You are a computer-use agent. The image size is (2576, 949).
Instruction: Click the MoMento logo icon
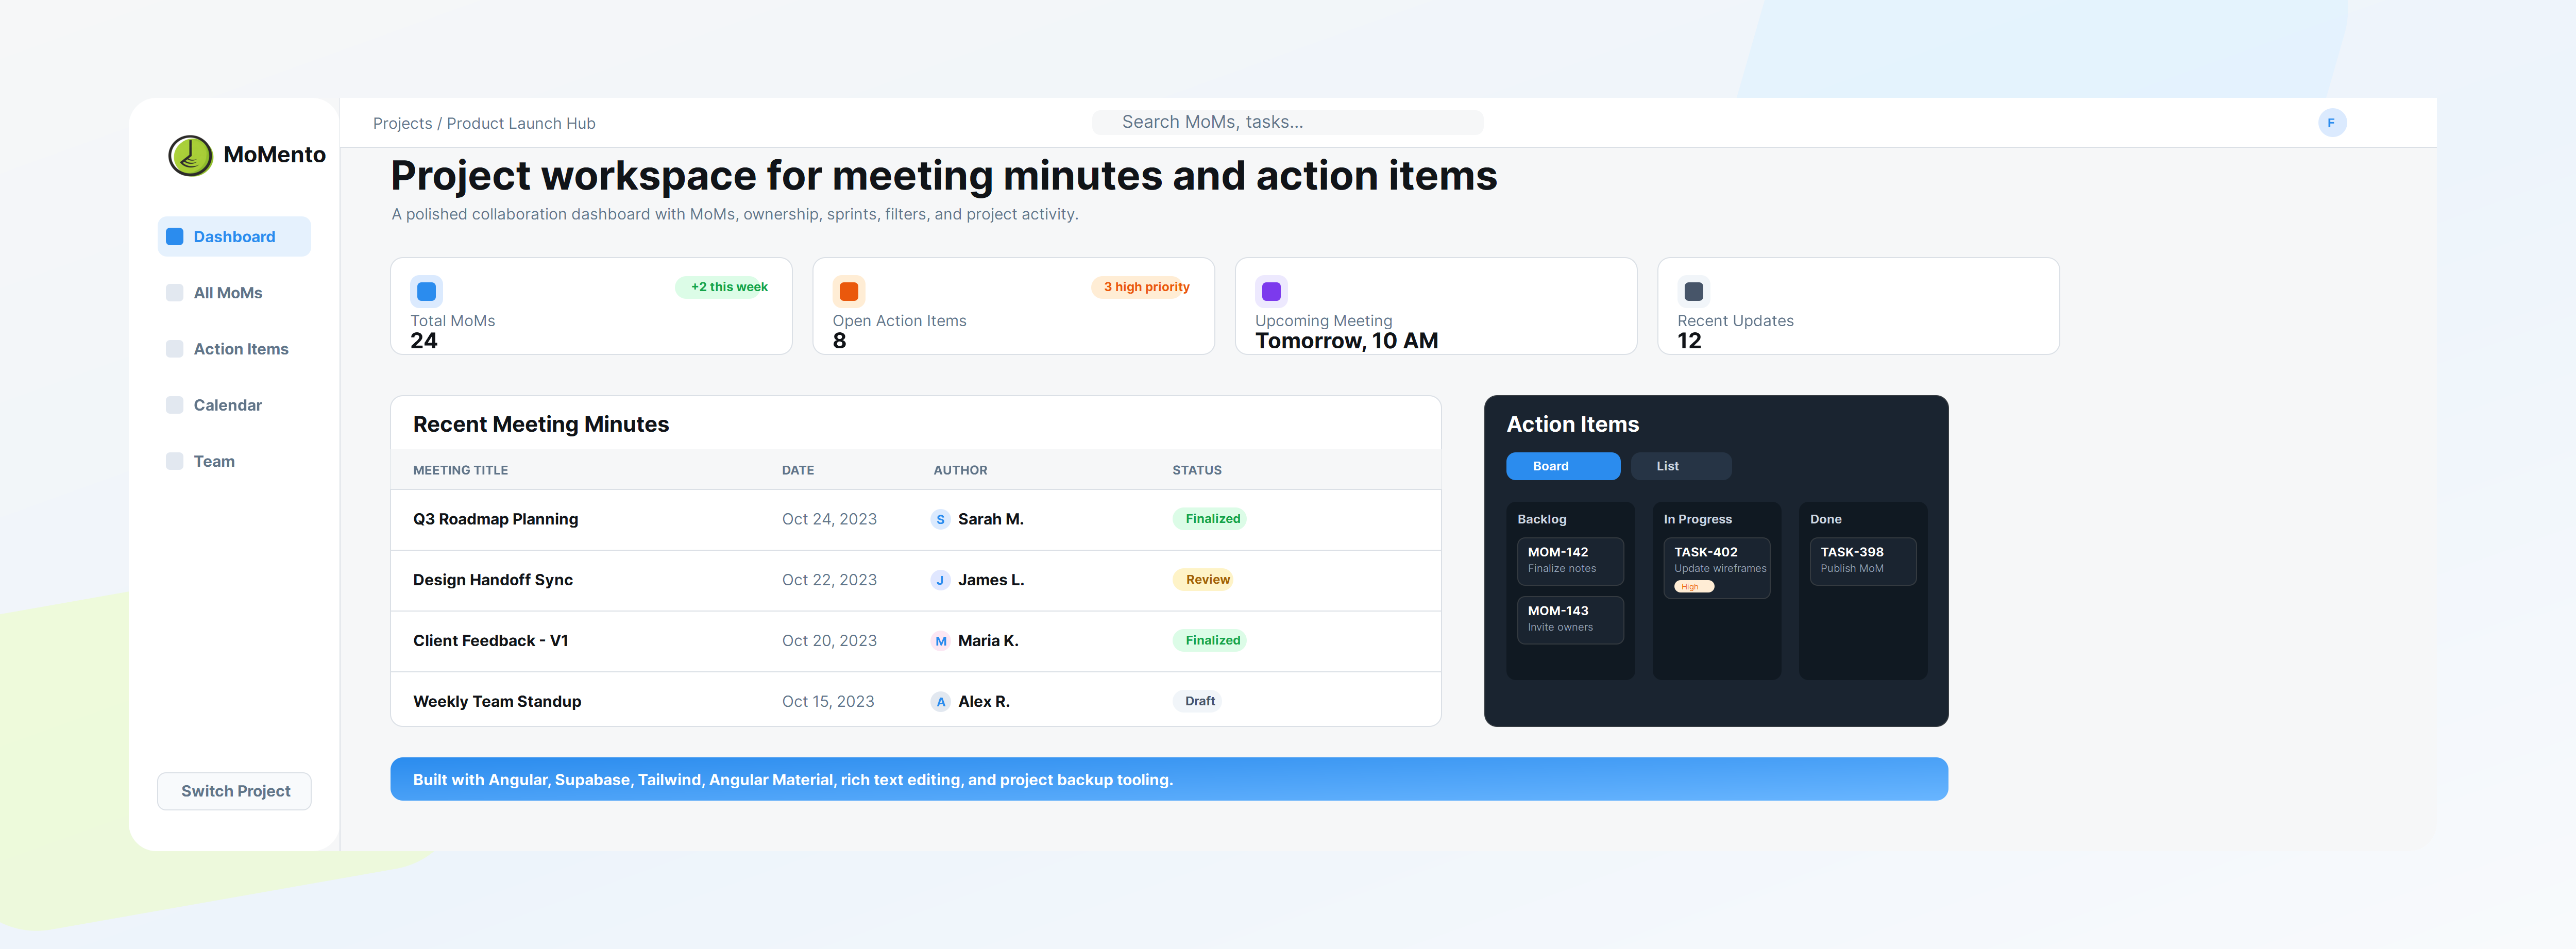[190, 155]
